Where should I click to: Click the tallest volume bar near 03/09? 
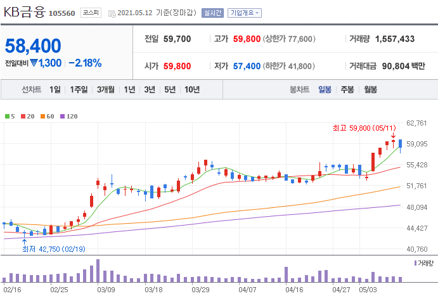click(x=98, y=271)
